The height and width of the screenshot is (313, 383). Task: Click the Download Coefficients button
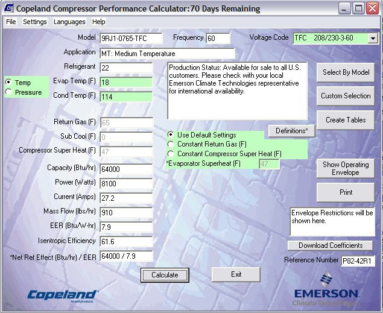(331, 245)
